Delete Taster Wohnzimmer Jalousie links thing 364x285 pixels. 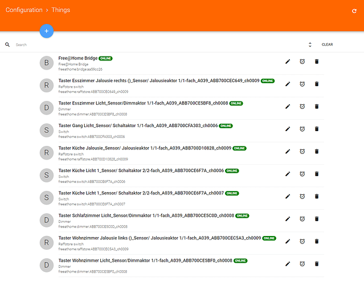click(x=317, y=241)
